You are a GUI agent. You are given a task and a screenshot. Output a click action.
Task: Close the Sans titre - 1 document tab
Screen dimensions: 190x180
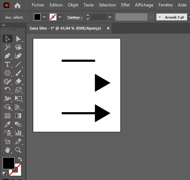(x=108, y=28)
